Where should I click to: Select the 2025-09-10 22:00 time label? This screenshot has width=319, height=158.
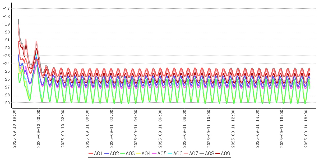(63, 129)
